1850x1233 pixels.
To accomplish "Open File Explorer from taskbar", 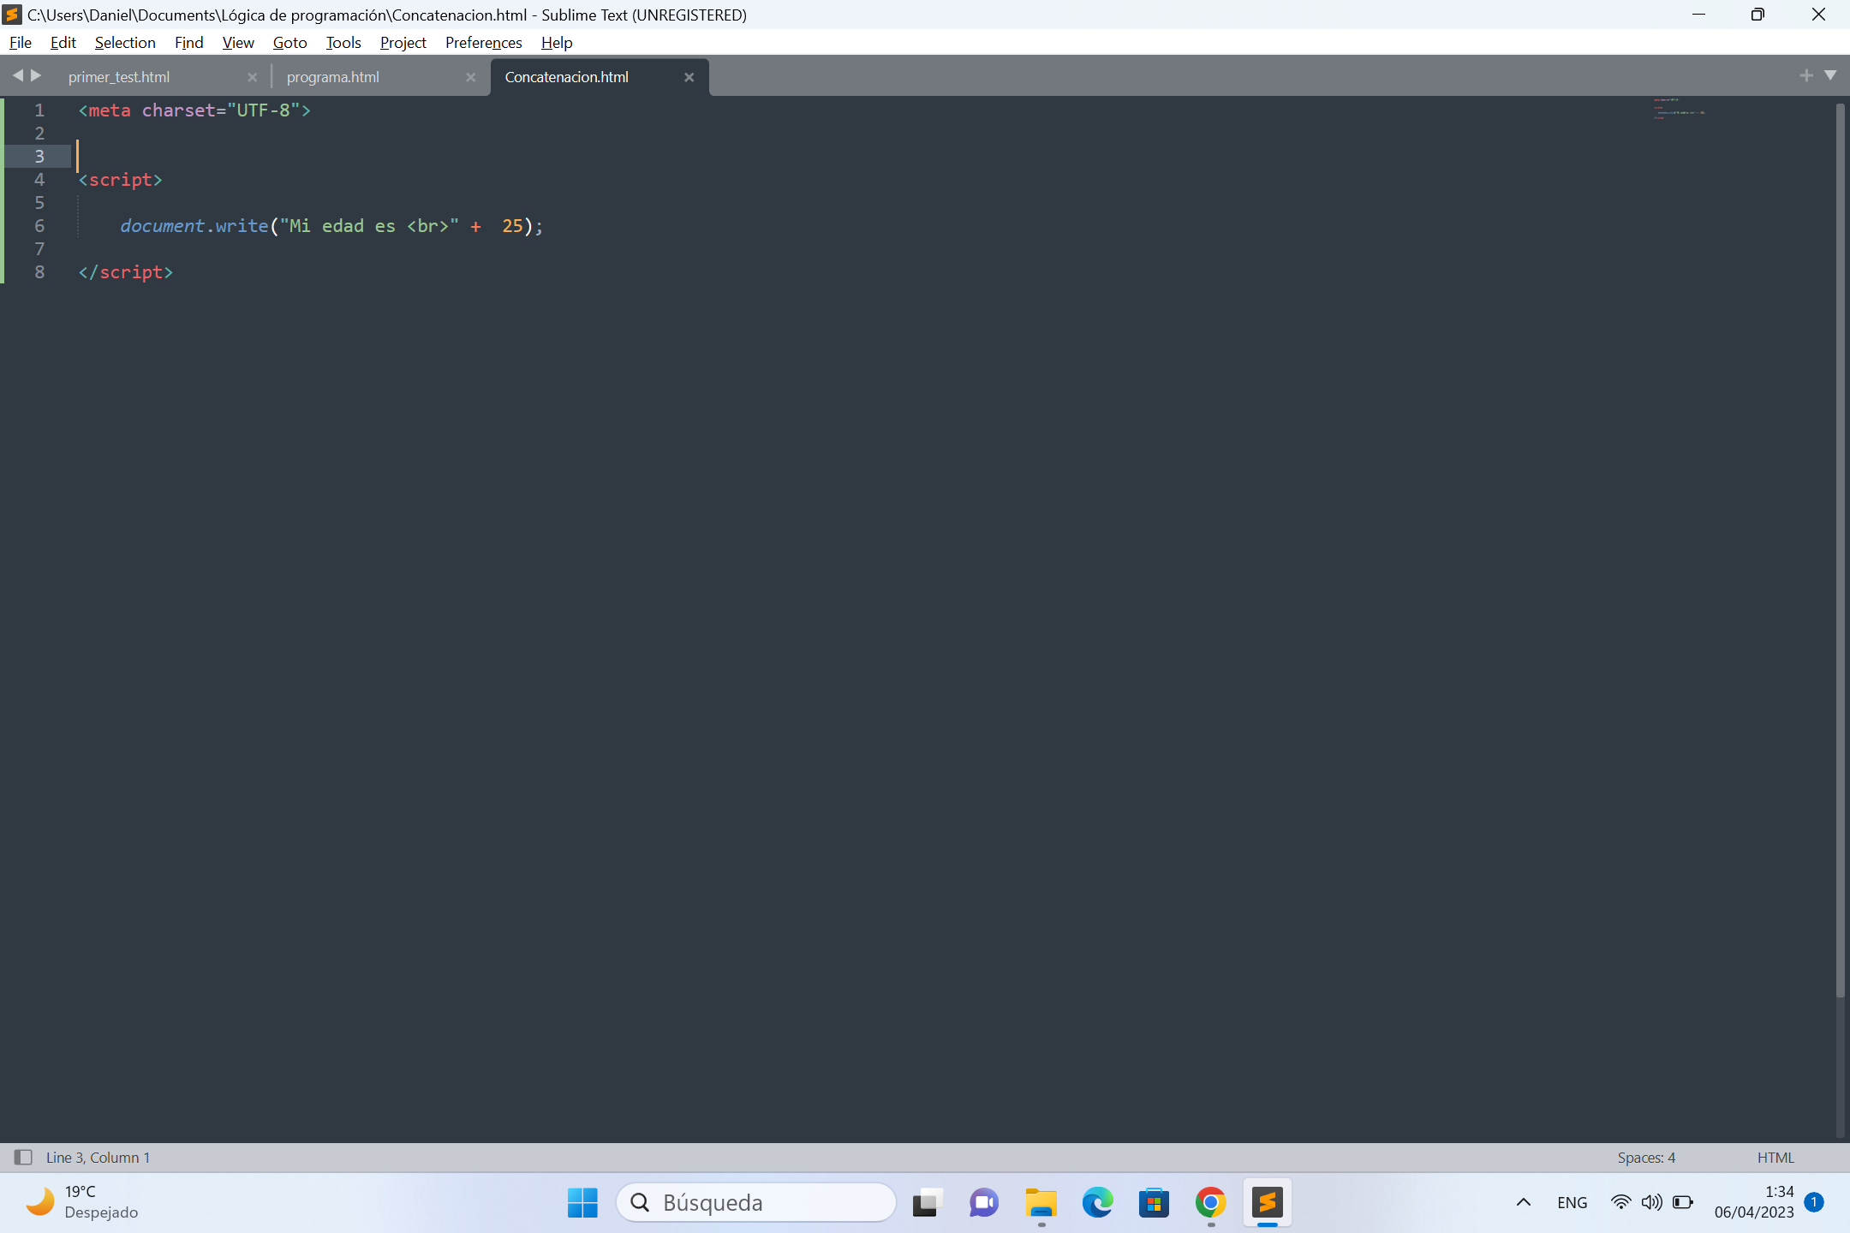I will click(x=1041, y=1203).
